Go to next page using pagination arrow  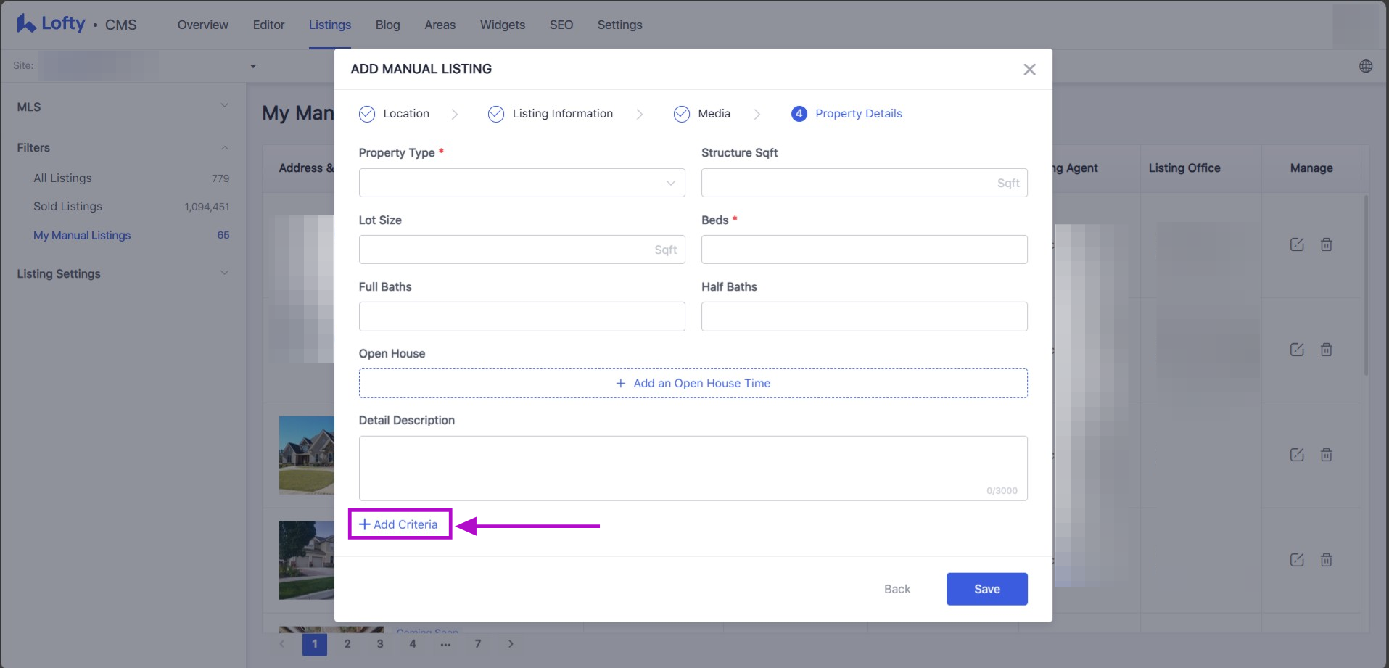[x=511, y=643]
